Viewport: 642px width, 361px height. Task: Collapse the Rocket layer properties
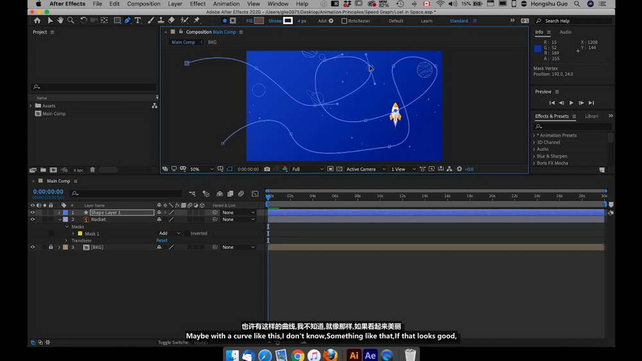pos(59,219)
